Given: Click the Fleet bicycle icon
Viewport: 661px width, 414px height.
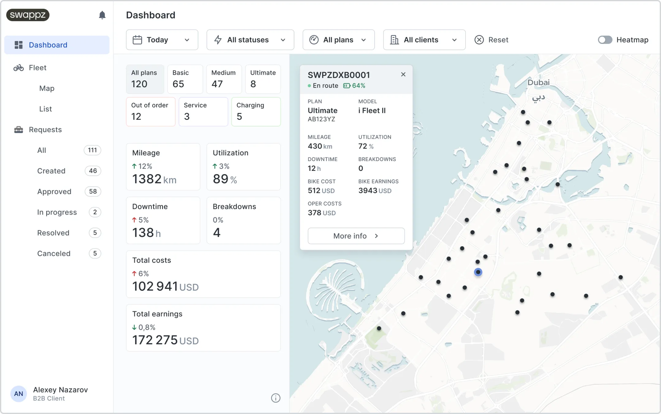Looking at the screenshot, I should (18, 68).
